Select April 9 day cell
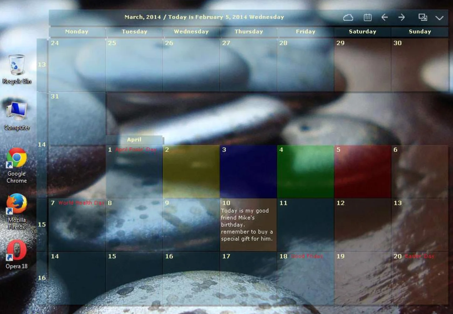Screen dimensions: 453x314 point(191,225)
